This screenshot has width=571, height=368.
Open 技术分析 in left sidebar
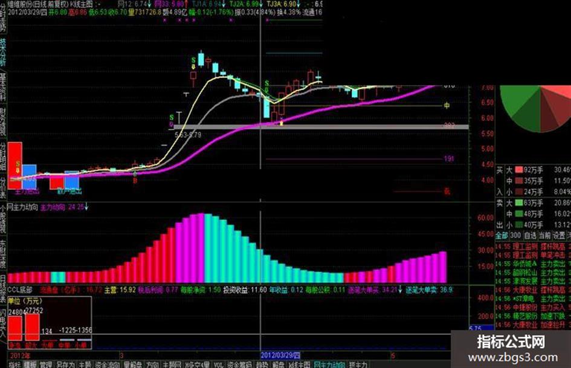[3, 52]
